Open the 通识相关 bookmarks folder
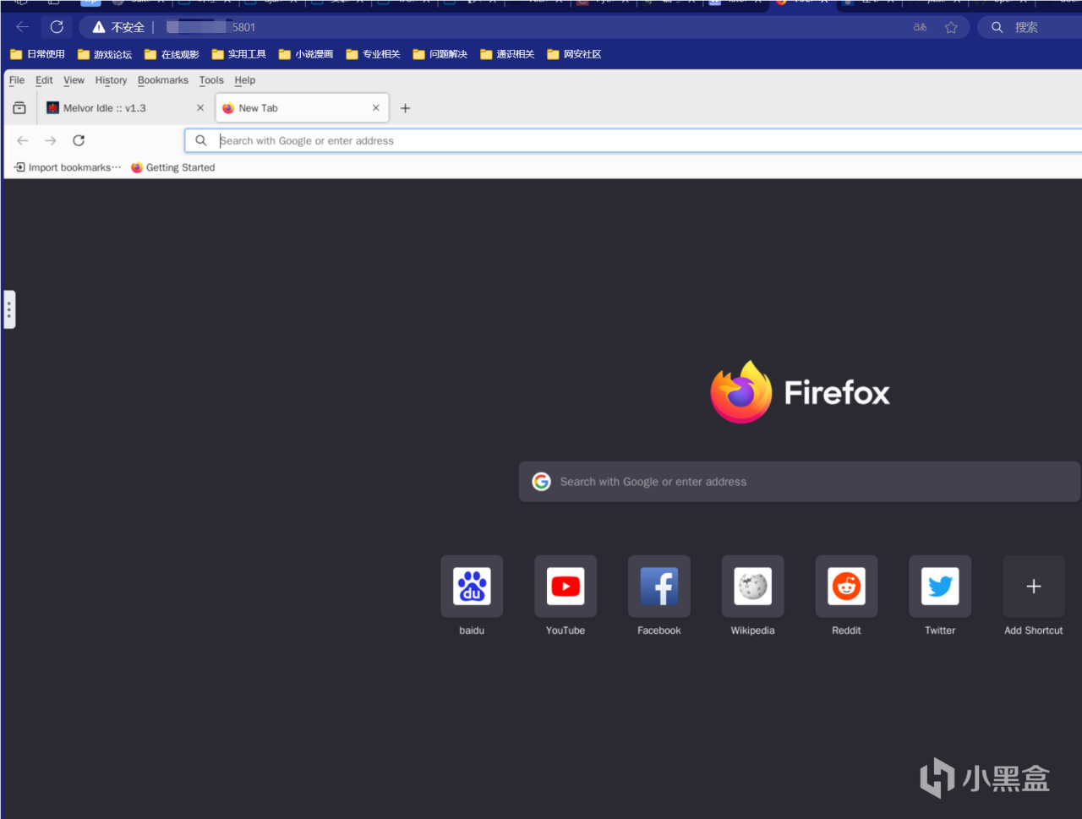The height and width of the screenshot is (819, 1082). pyautogui.click(x=507, y=54)
